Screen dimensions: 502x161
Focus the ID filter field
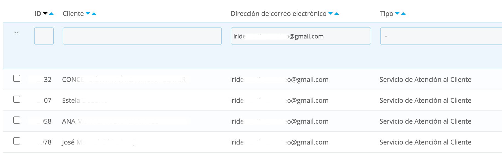[44, 36]
